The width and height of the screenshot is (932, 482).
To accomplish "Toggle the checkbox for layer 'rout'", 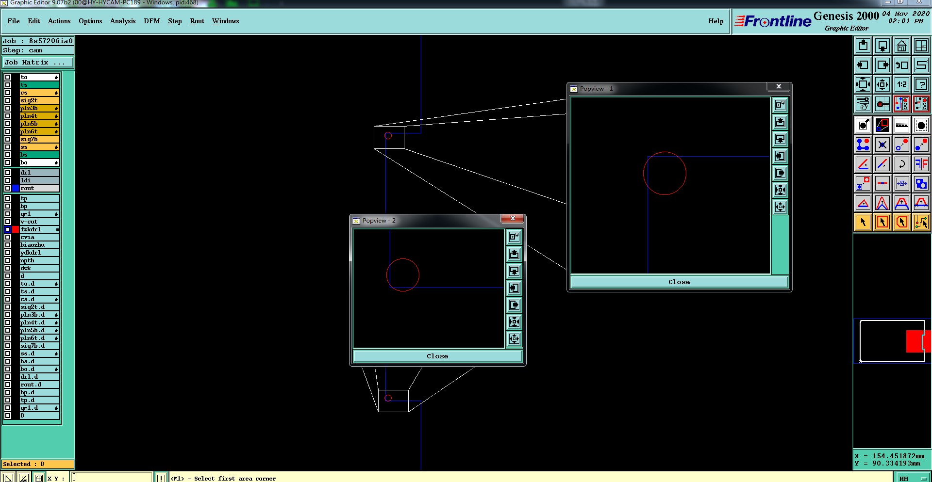I will point(8,188).
